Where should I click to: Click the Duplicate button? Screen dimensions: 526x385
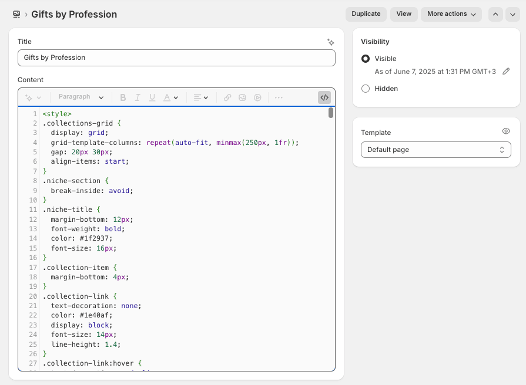[366, 13]
